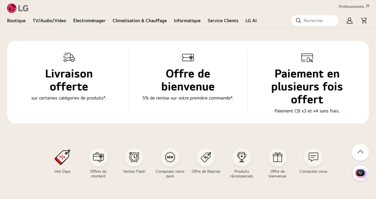The width and height of the screenshot is (376, 199).
Task: Open the Boutique menu
Action: coord(16,21)
